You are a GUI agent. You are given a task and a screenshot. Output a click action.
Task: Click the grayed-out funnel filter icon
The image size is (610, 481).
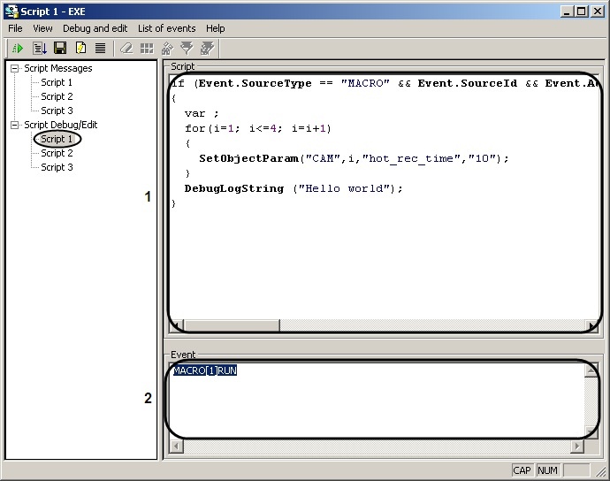tap(187, 49)
